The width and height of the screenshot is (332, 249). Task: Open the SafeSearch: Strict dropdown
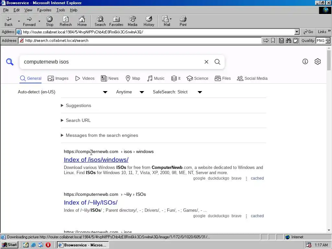[x=177, y=92]
